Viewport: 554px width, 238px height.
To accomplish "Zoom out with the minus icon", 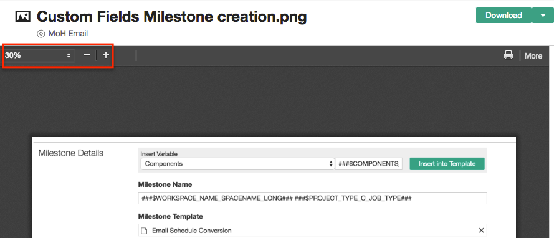I will tap(87, 55).
